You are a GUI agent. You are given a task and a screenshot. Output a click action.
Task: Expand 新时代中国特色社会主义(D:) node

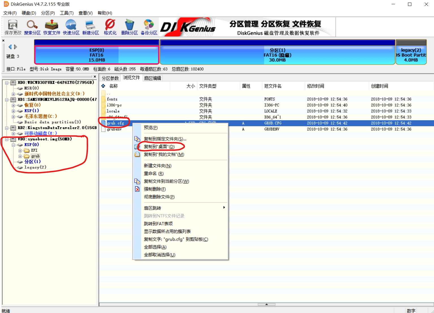[x=13, y=94]
